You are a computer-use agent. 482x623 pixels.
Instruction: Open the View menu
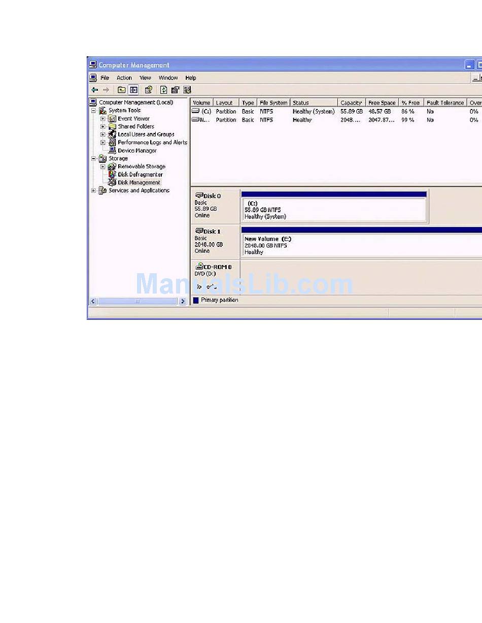pos(145,78)
